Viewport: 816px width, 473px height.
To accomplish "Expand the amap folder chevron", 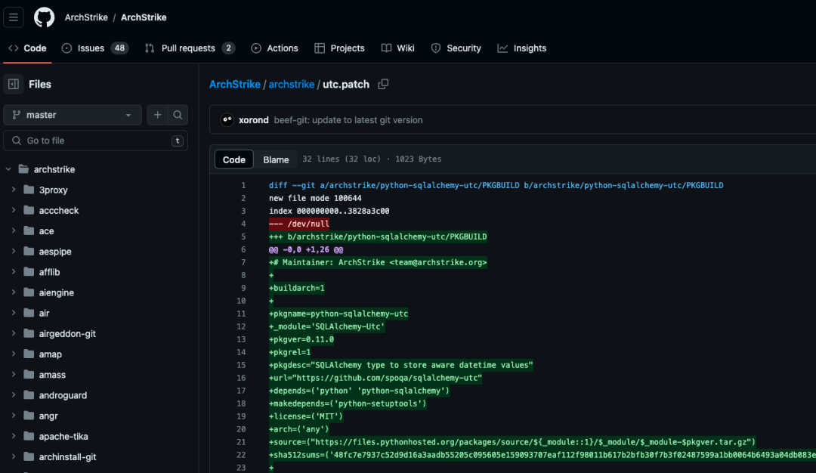I will tap(14, 354).
